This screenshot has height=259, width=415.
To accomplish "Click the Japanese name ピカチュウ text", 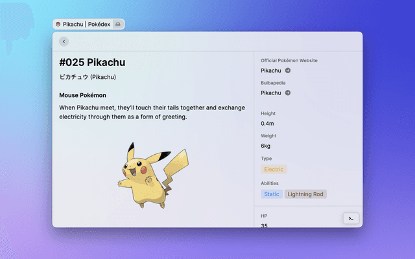I will click(88, 78).
